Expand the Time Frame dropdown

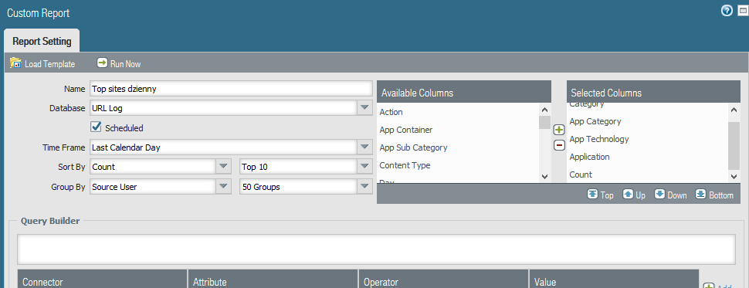[364, 147]
